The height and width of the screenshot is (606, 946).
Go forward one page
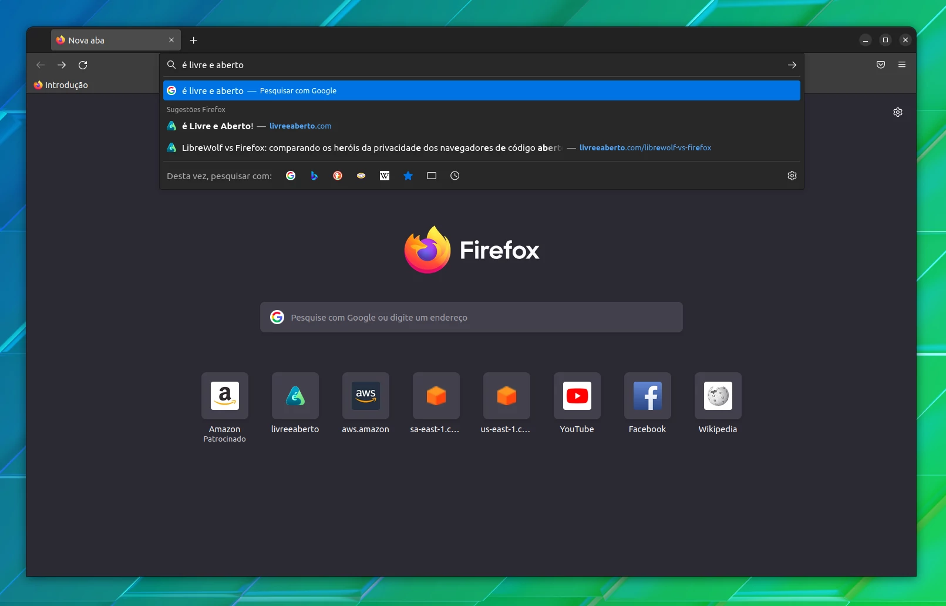coord(62,65)
